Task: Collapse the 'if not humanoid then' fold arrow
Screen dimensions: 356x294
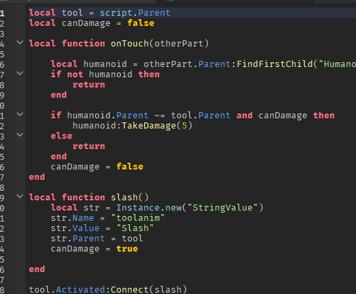Action: click(x=20, y=73)
